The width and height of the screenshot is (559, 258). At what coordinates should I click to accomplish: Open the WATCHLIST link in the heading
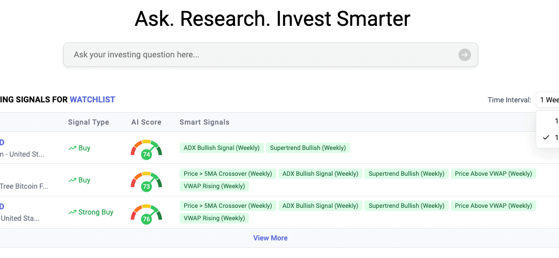click(x=92, y=99)
